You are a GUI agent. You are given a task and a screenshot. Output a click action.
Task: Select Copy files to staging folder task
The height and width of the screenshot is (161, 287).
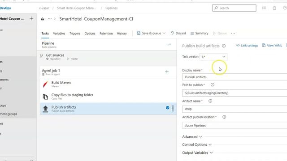108,97
